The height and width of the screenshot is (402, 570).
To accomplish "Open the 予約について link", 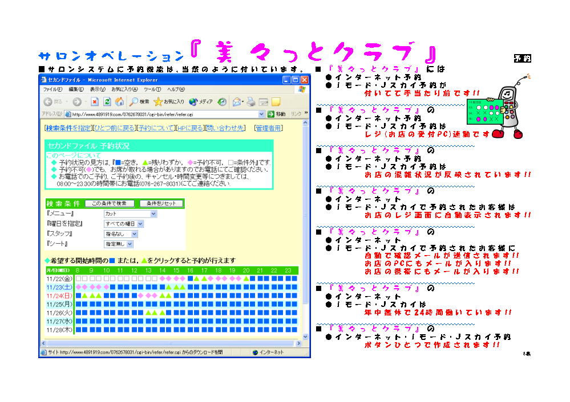I will click(156, 128).
